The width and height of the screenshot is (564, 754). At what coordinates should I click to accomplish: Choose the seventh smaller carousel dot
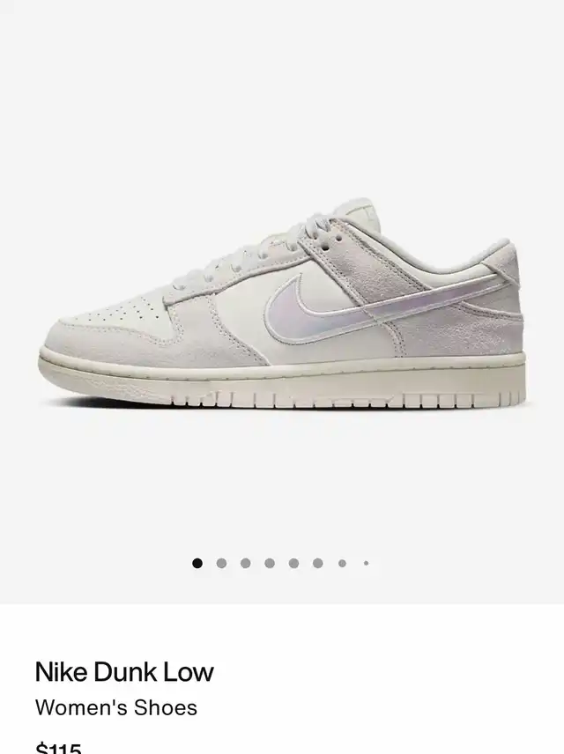coord(342,563)
